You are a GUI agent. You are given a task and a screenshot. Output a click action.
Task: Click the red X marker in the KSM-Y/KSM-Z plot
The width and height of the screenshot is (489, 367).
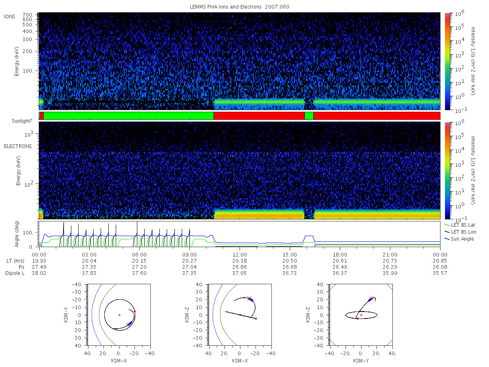(371, 298)
